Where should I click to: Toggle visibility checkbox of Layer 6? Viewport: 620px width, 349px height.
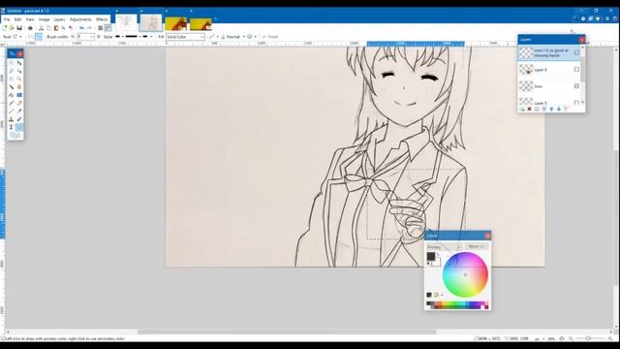coord(576,70)
